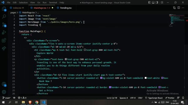Open the Run menu

point(44,3)
